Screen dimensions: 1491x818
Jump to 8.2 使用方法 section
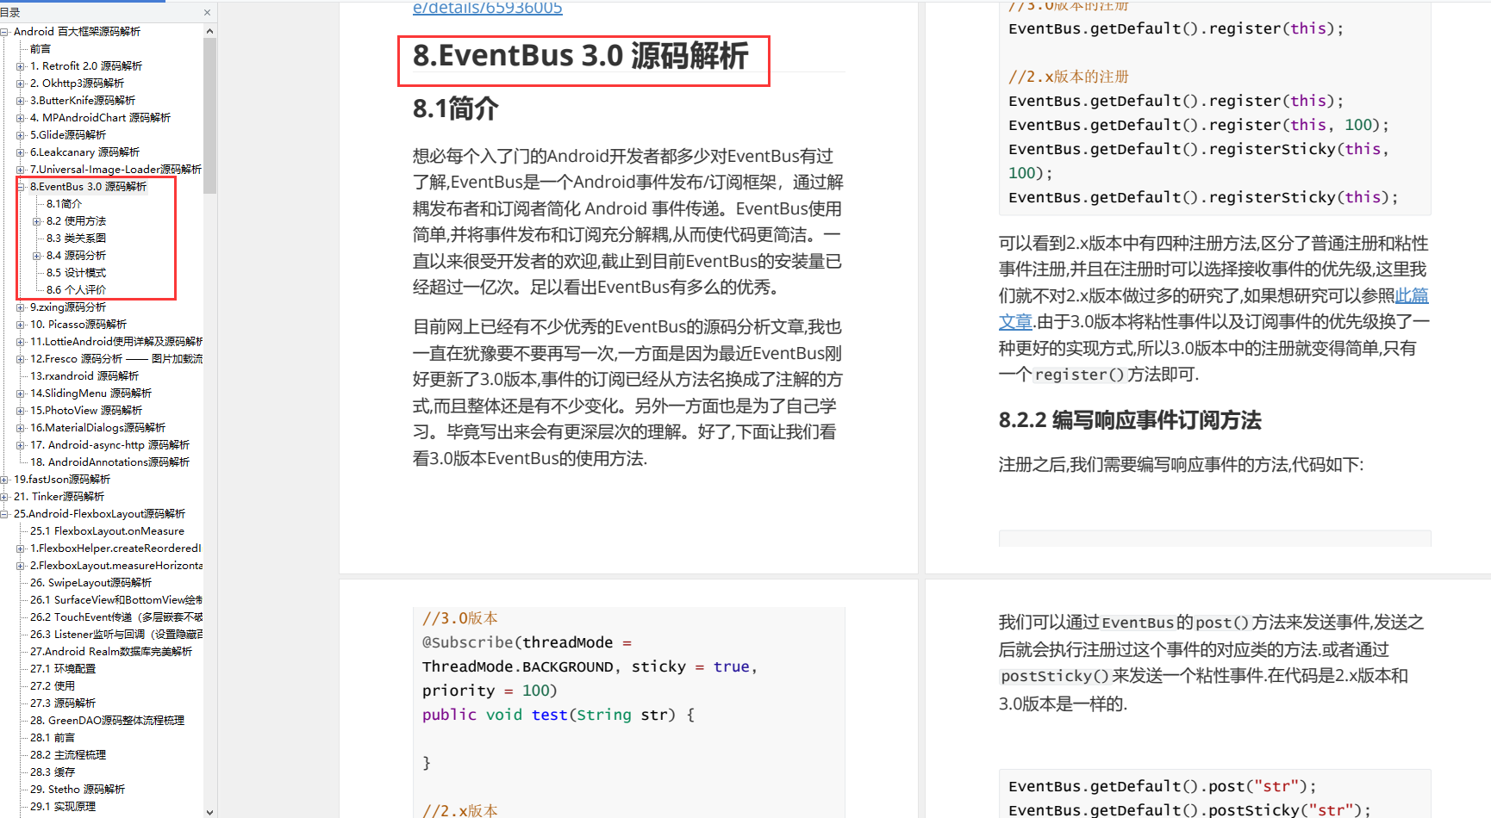click(x=77, y=221)
